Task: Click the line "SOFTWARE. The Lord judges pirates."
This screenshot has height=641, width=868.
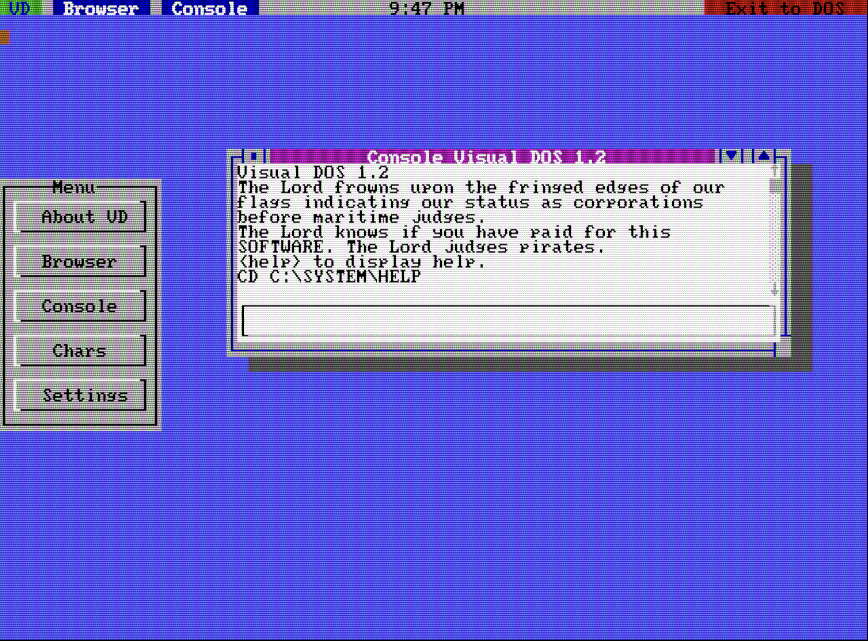Action: pos(421,247)
